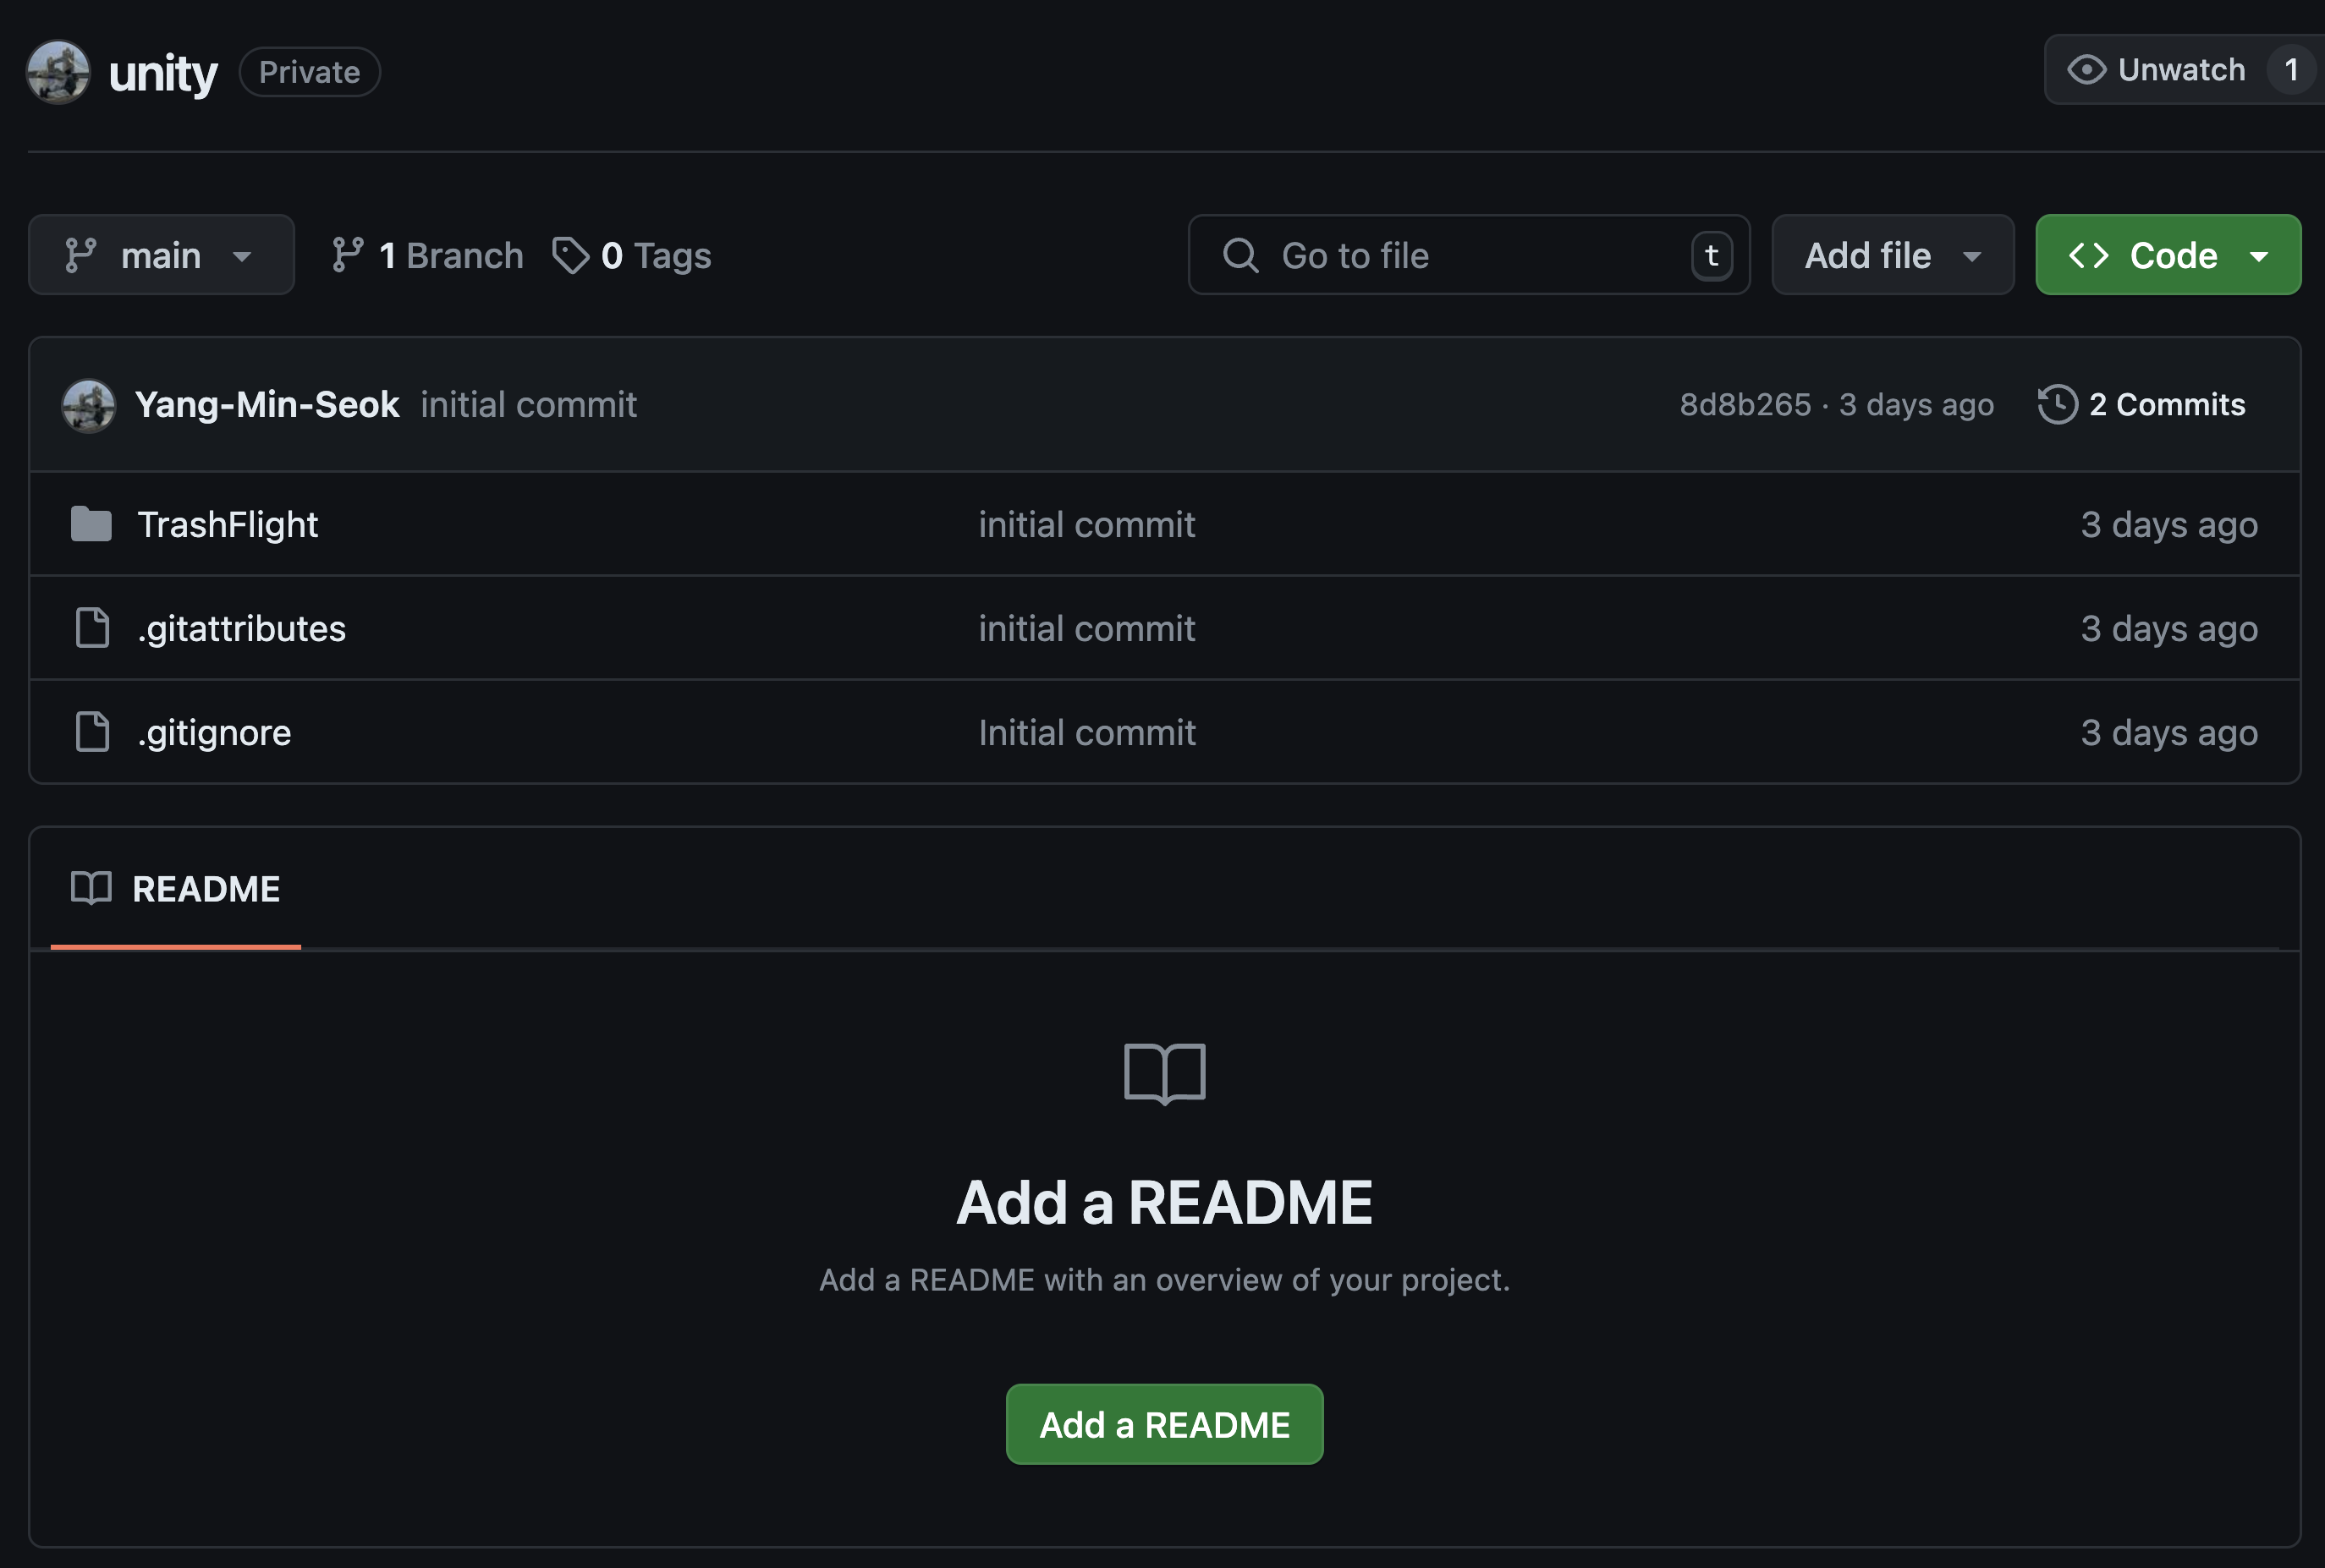Click the repository owner avatar beside unity
This screenshot has height=1568, width=2325.
point(58,72)
